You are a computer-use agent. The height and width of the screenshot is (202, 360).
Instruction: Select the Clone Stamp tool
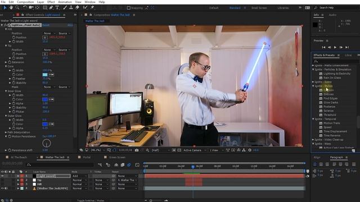coord(71,7)
